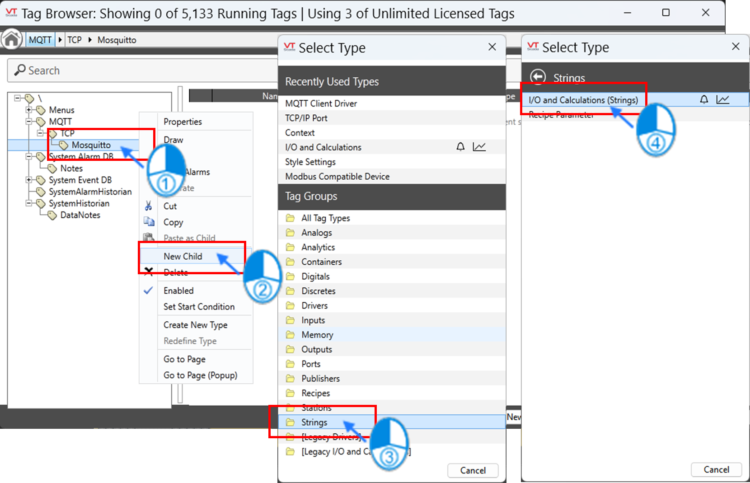Expand the System Event DB node
This screenshot has height=483, width=750.
pos(29,180)
